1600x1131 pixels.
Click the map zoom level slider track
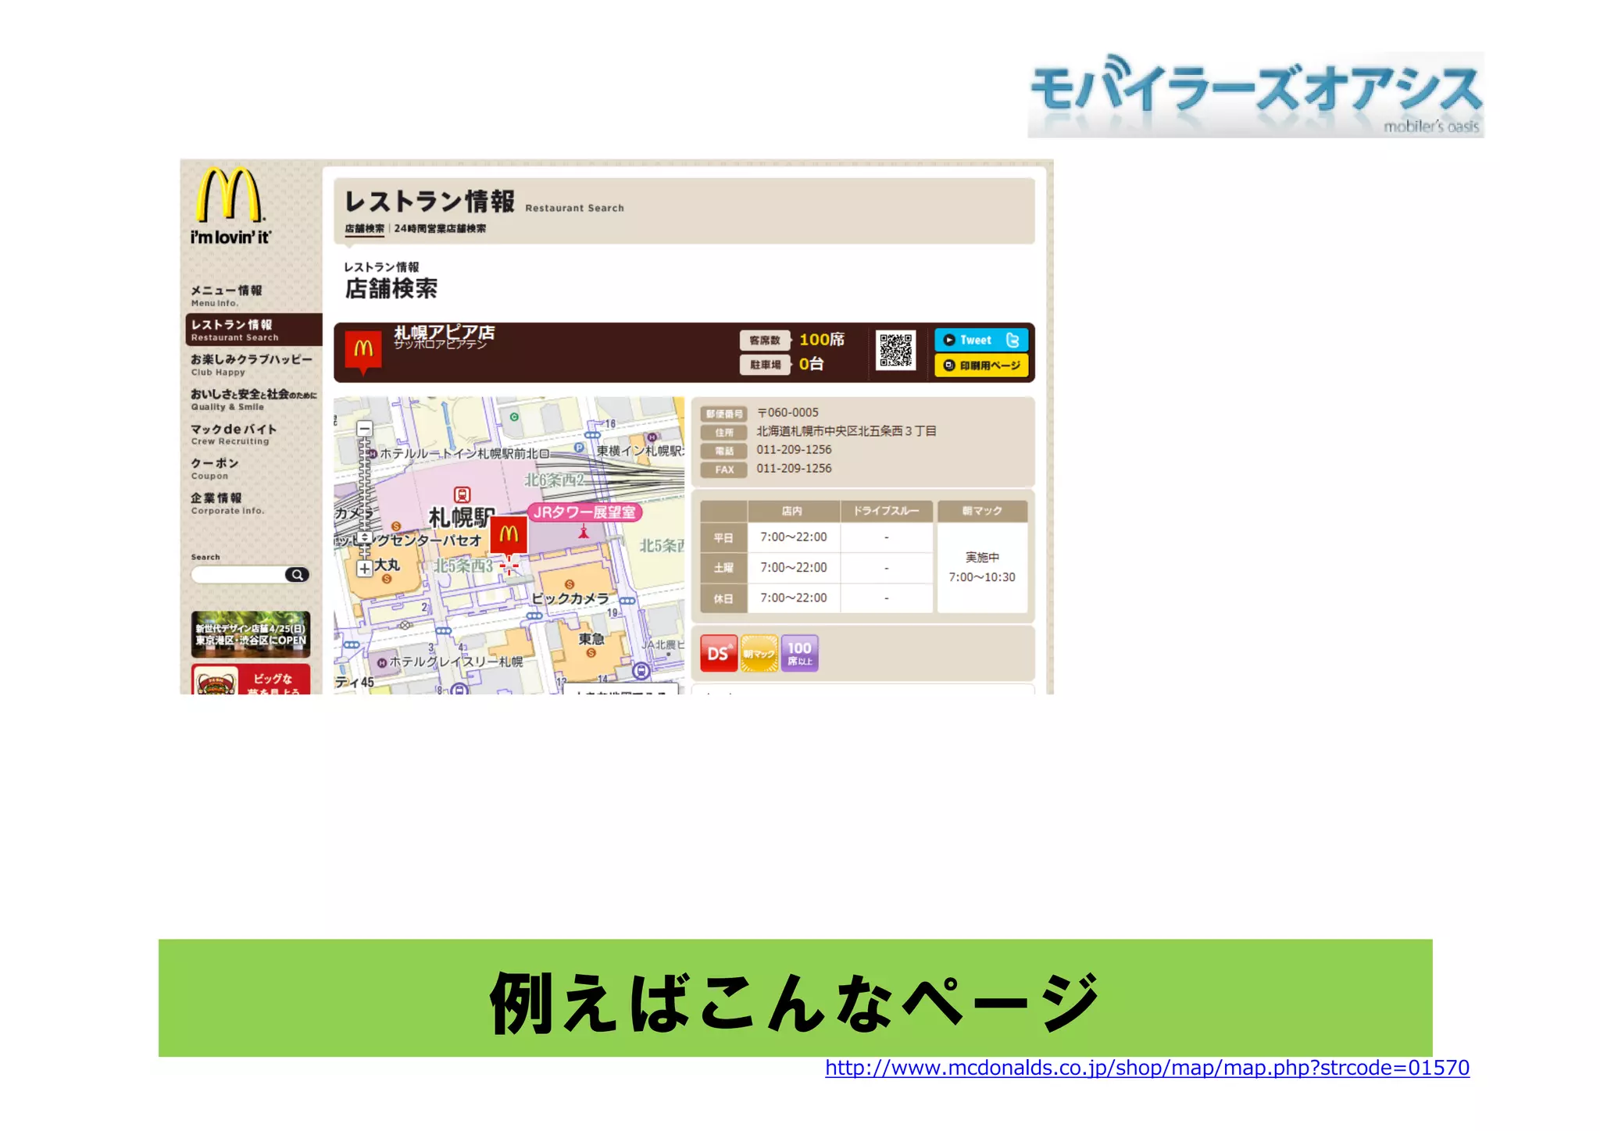pyautogui.click(x=365, y=498)
